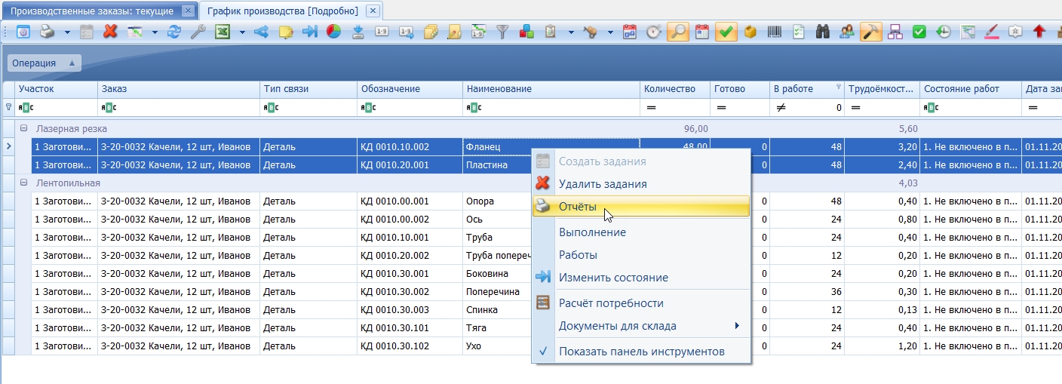
Task: Click the Заказ filter row field
Action: [179, 107]
